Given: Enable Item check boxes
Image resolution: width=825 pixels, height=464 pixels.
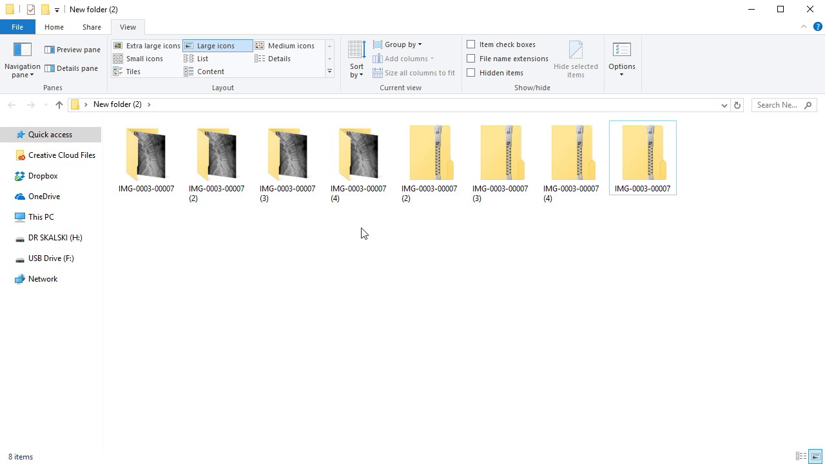Looking at the screenshot, I should [x=471, y=44].
